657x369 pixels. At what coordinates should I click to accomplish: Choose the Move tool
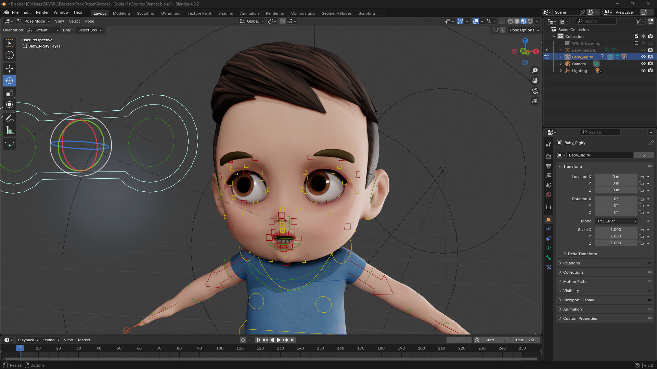click(10, 69)
